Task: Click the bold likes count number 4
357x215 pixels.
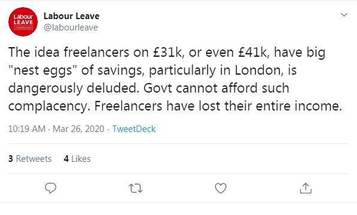Action: coord(66,159)
